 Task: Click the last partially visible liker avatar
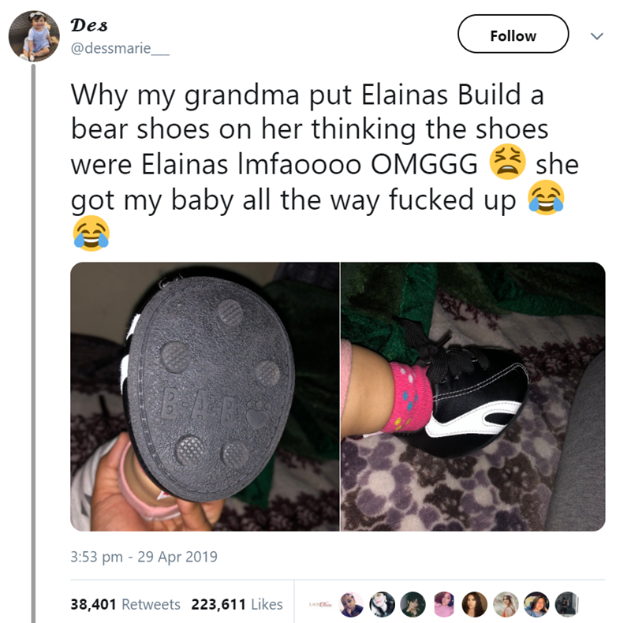point(566,604)
